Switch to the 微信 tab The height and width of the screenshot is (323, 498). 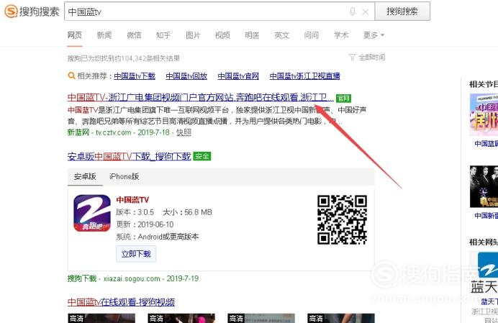pos(134,35)
